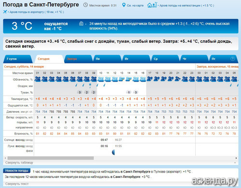The image size is (241, 188).
Task: Click the sunset time 16:27
Action: click(x=118, y=140)
